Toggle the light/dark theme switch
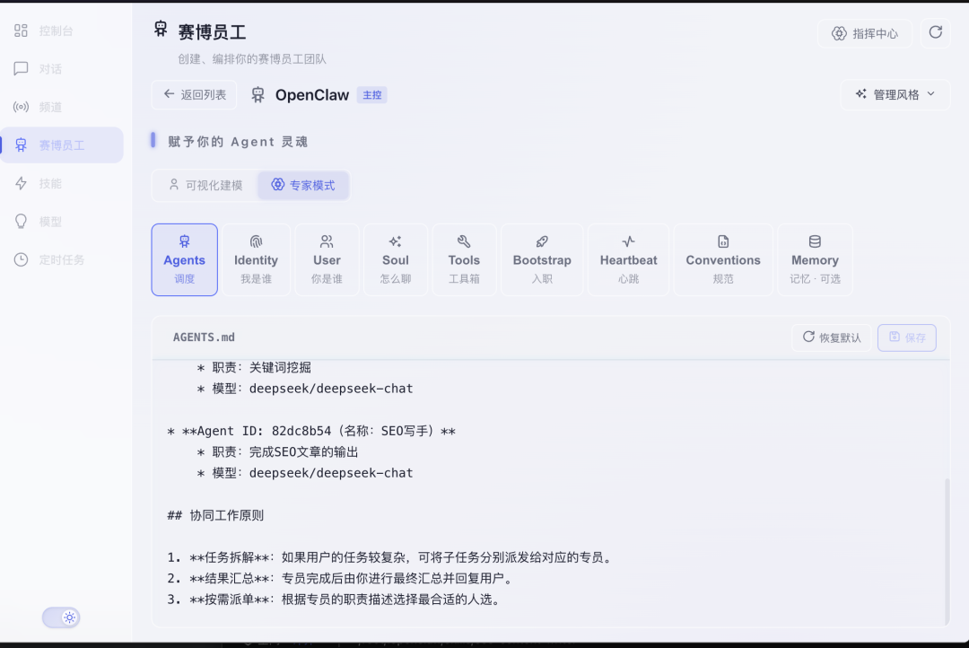This screenshot has width=969, height=648. pyautogui.click(x=61, y=617)
